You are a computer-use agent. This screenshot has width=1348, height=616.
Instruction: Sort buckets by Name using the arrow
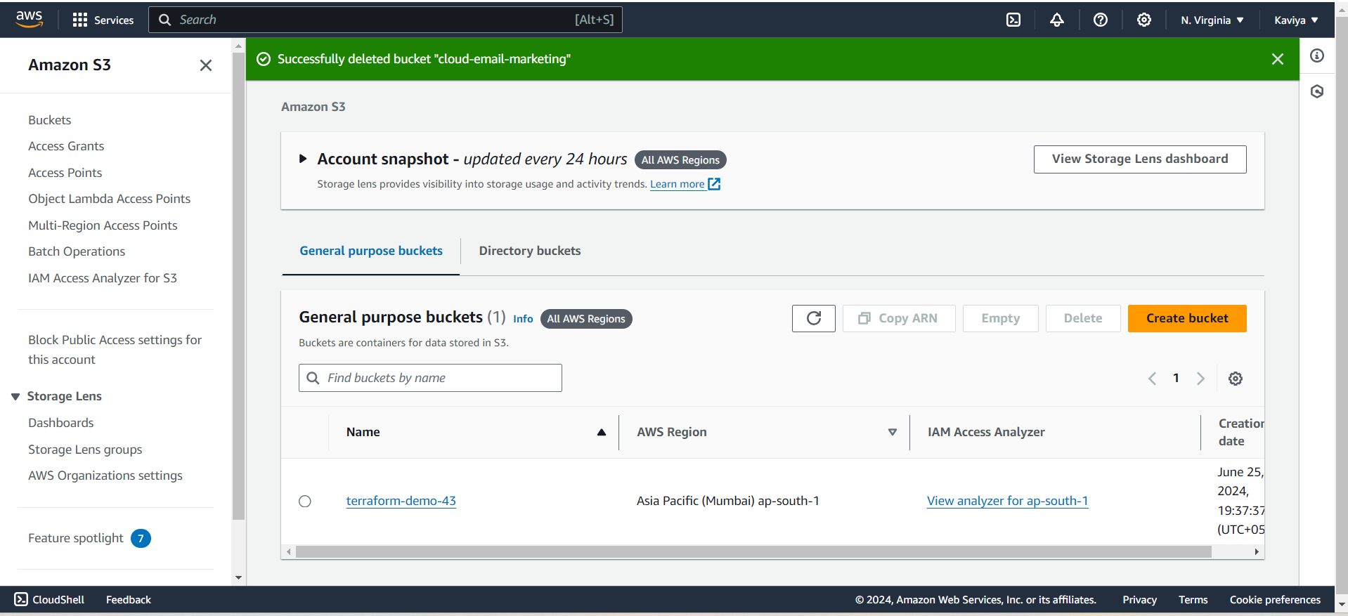[x=602, y=432]
